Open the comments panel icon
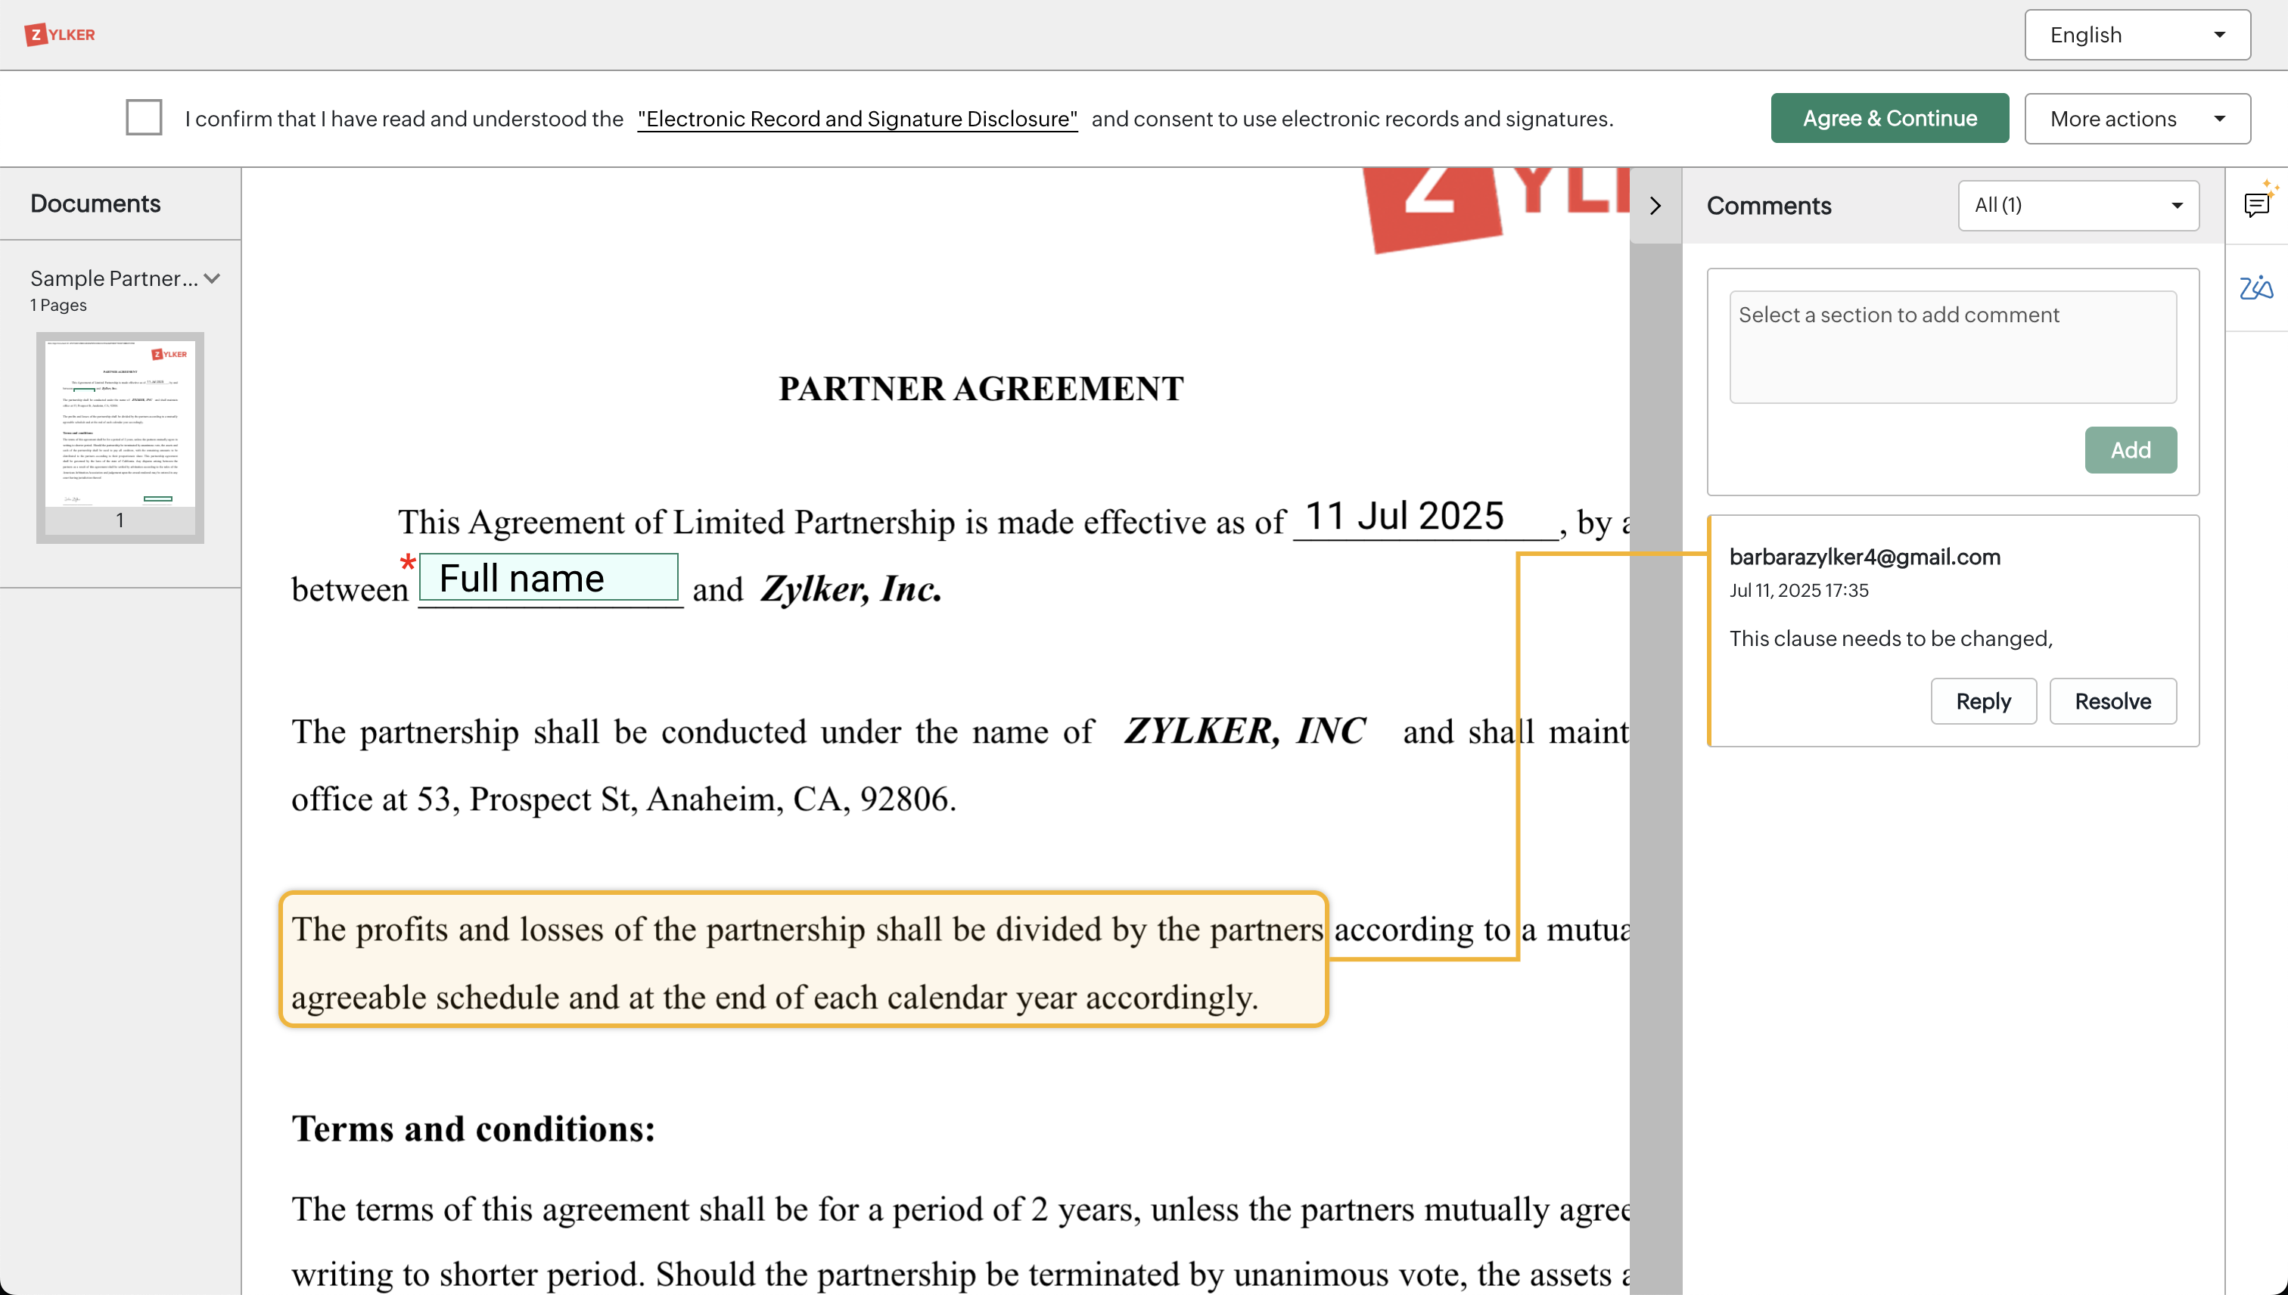The height and width of the screenshot is (1295, 2288). [x=2257, y=206]
